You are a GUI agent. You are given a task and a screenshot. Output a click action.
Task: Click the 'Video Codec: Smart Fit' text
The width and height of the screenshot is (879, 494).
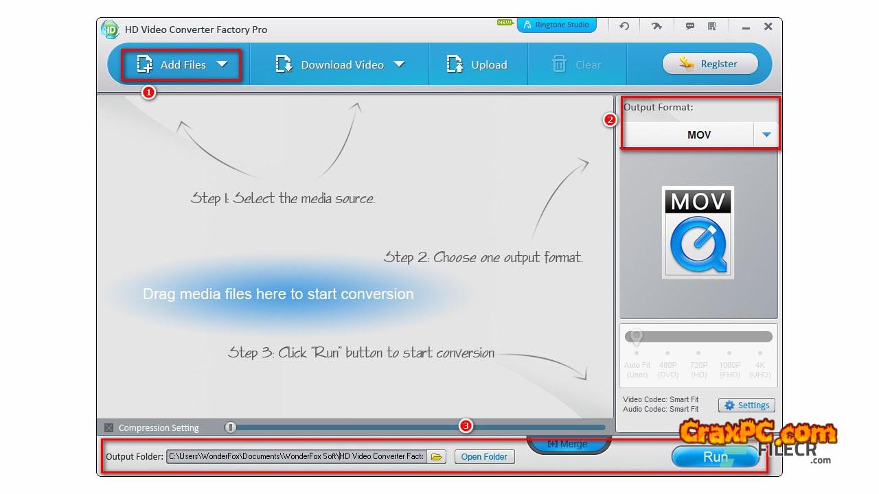[661, 399]
